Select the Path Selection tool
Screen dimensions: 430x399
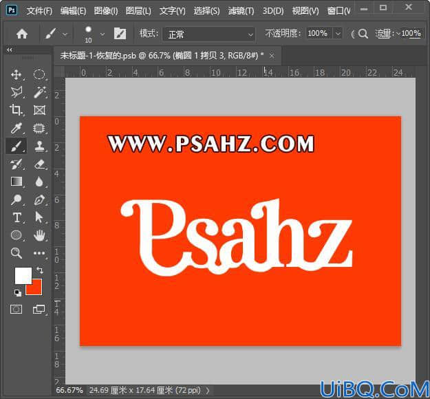pos(39,217)
